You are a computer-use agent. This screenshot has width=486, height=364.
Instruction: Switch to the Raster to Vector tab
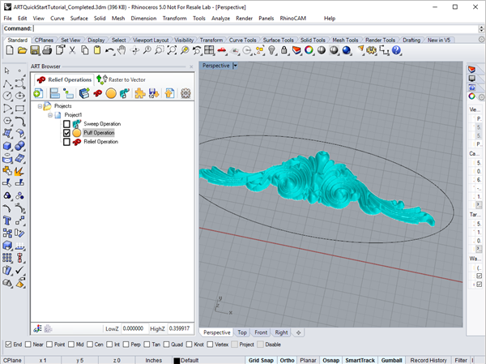click(126, 79)
